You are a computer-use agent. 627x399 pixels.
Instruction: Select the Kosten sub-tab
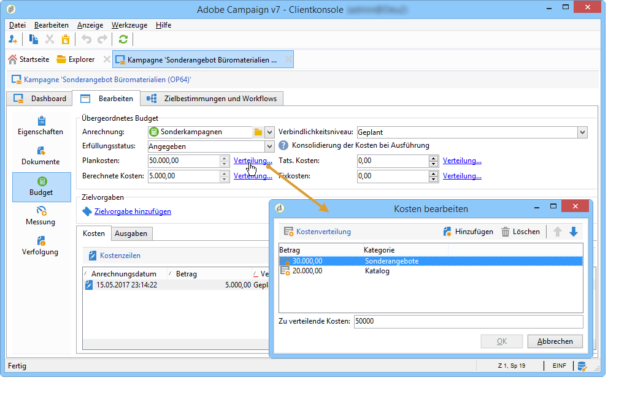(x=94, y=234)
